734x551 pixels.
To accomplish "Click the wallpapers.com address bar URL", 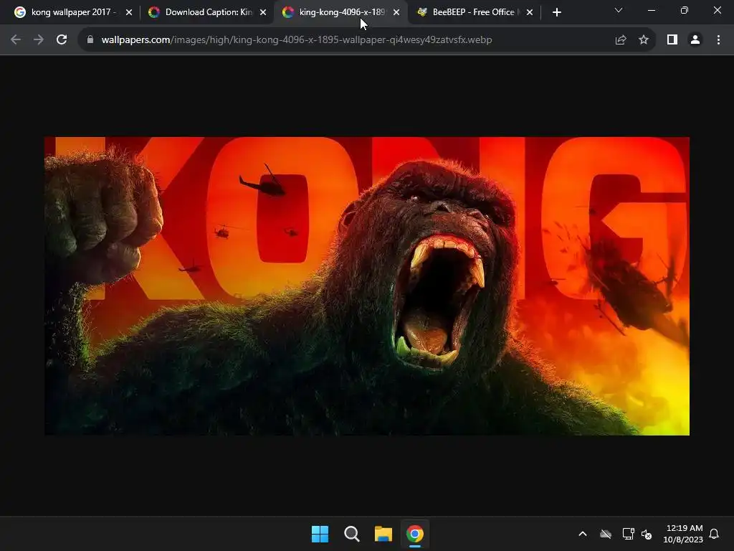I will tap(296, 40).
